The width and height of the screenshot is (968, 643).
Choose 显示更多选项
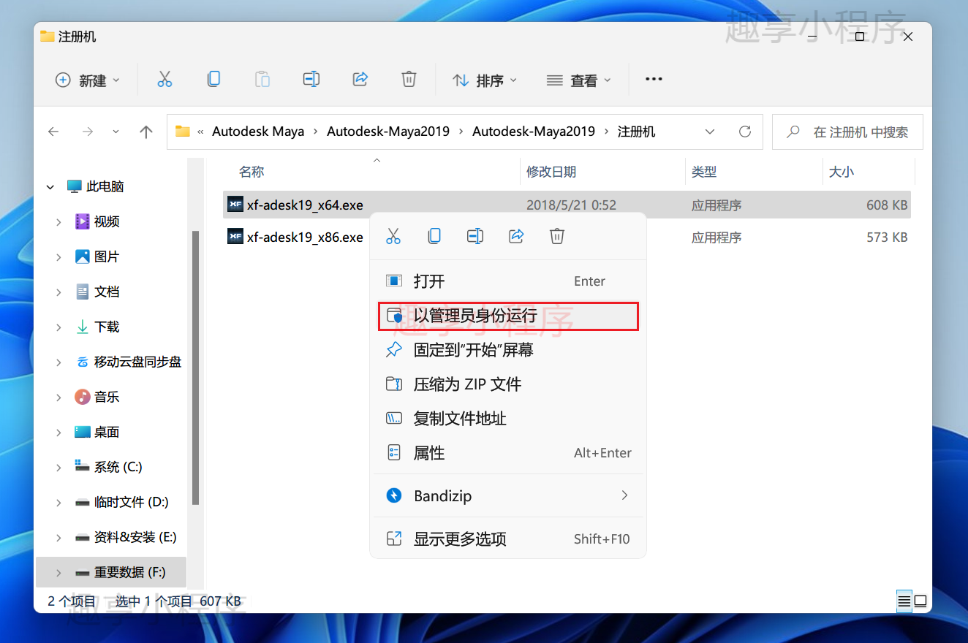coord(508,539)
